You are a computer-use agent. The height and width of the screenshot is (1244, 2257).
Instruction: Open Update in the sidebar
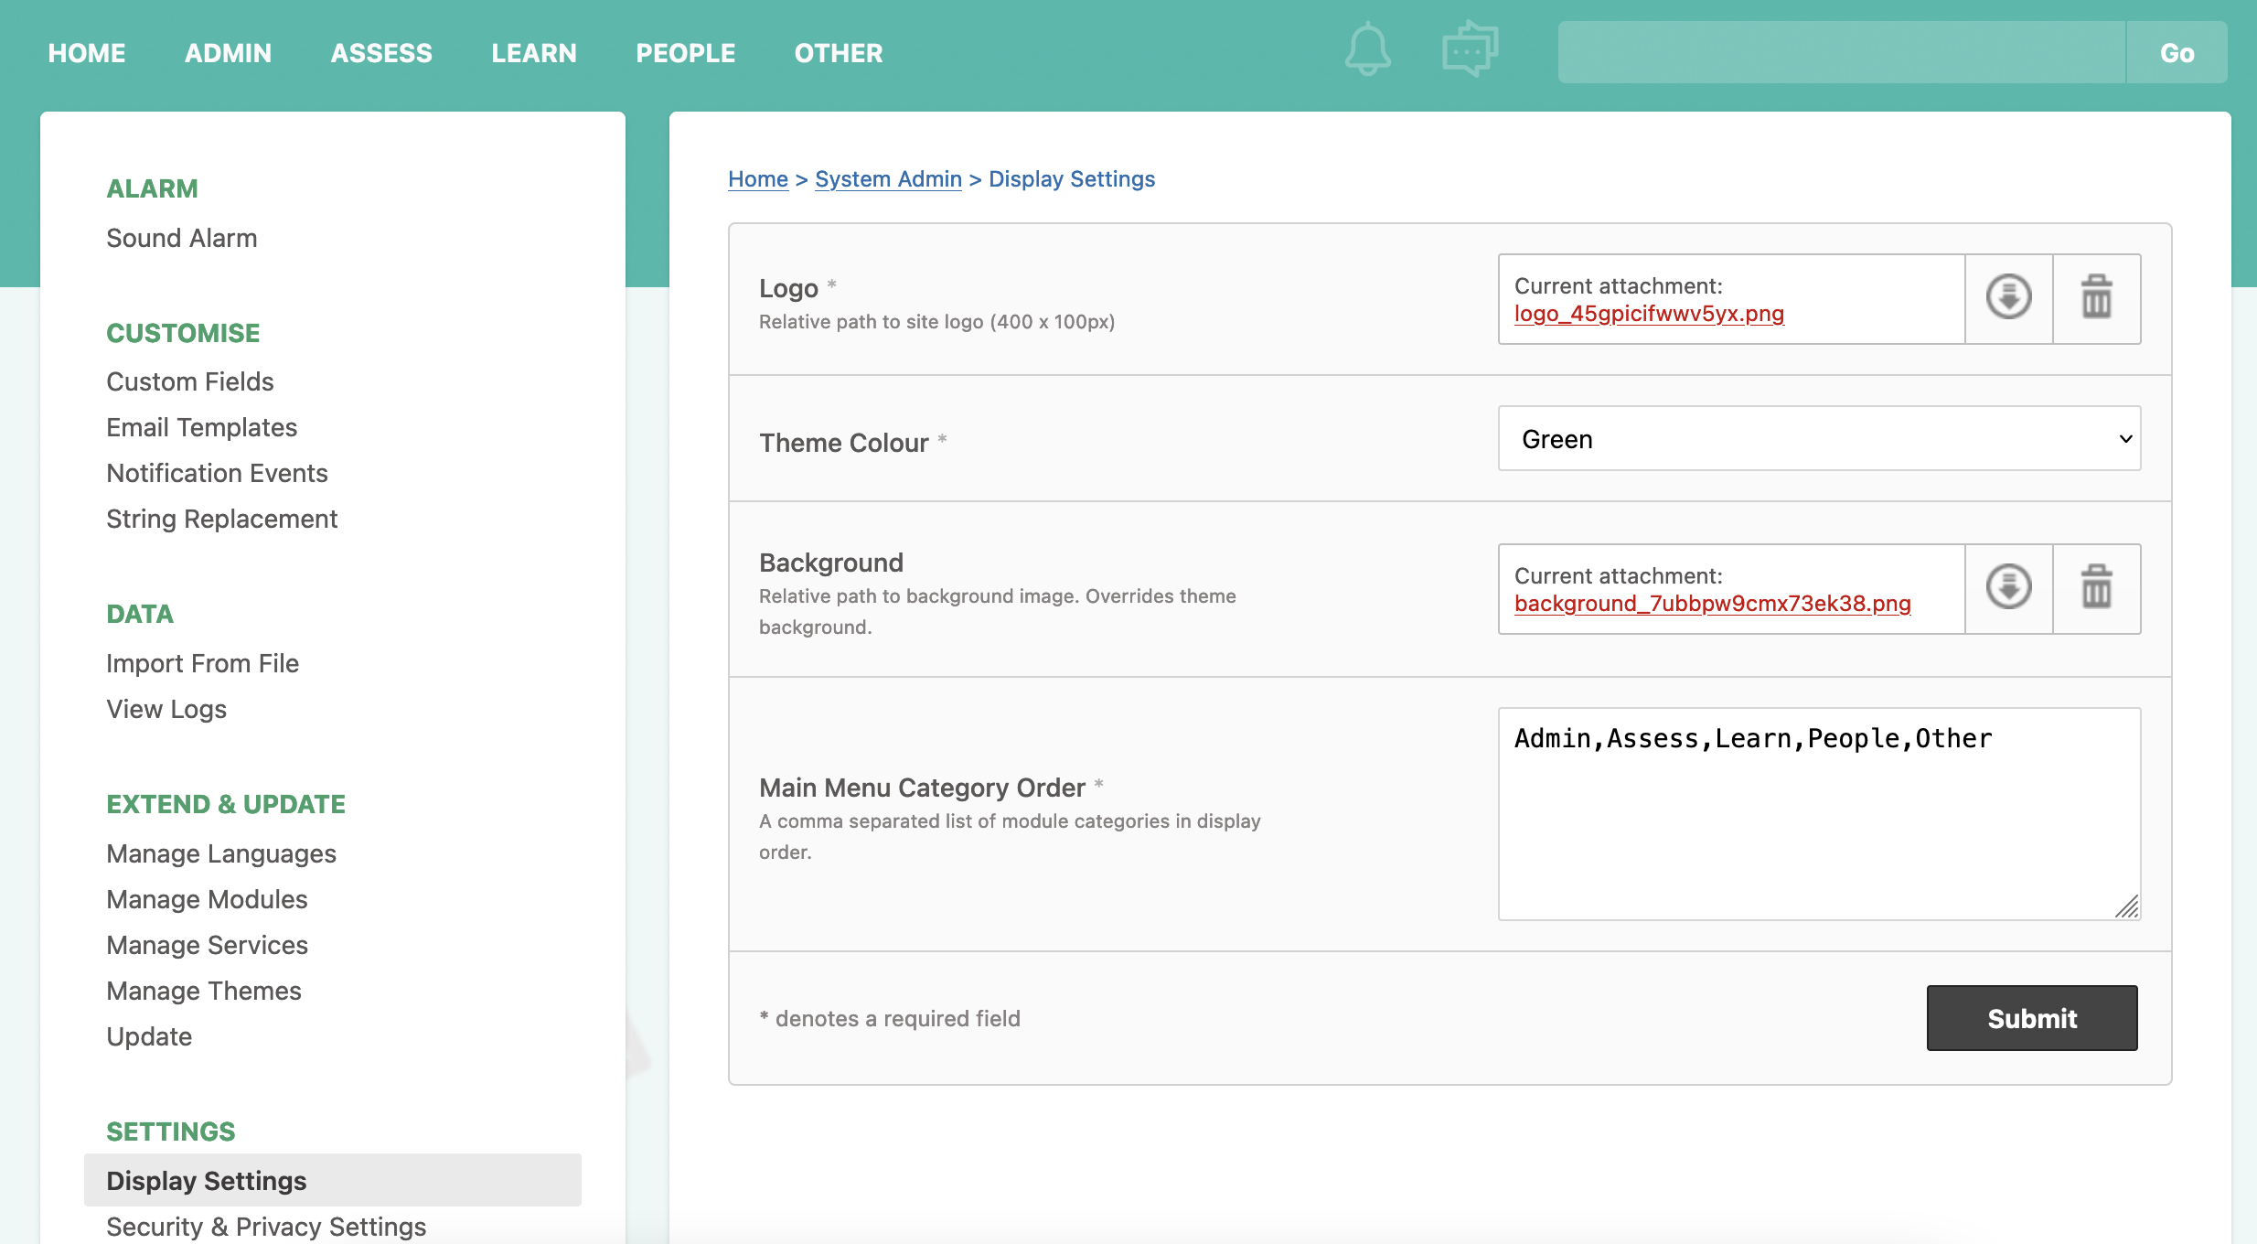(149, 1036)
